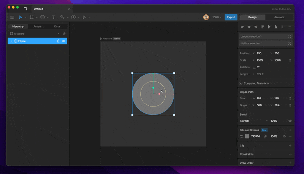Image resolution: width=304 pixels, height=174 pixels.
Task: Open Normal blend mode dropdown
Action: (254, 121)
